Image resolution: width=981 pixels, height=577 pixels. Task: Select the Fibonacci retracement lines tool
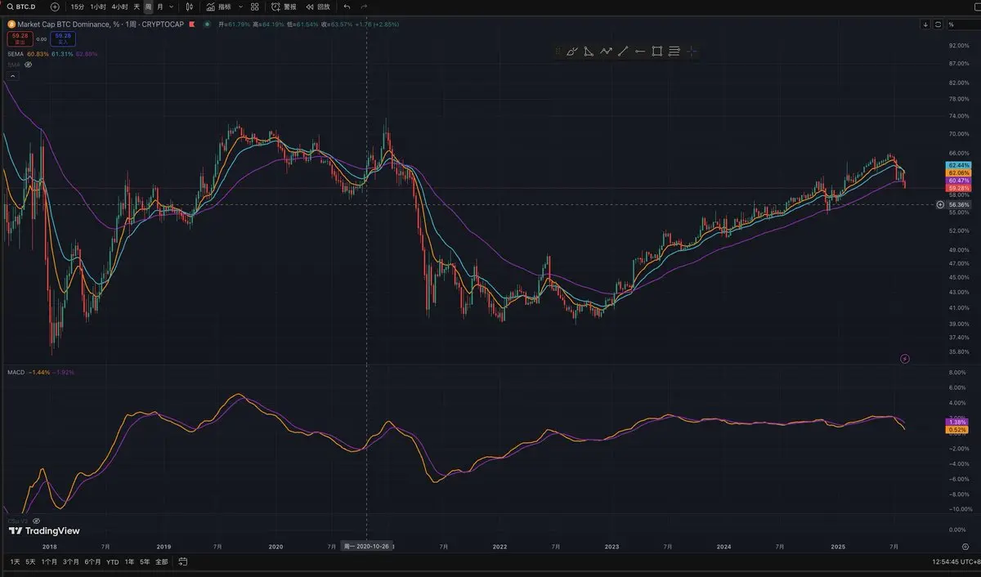674,51
